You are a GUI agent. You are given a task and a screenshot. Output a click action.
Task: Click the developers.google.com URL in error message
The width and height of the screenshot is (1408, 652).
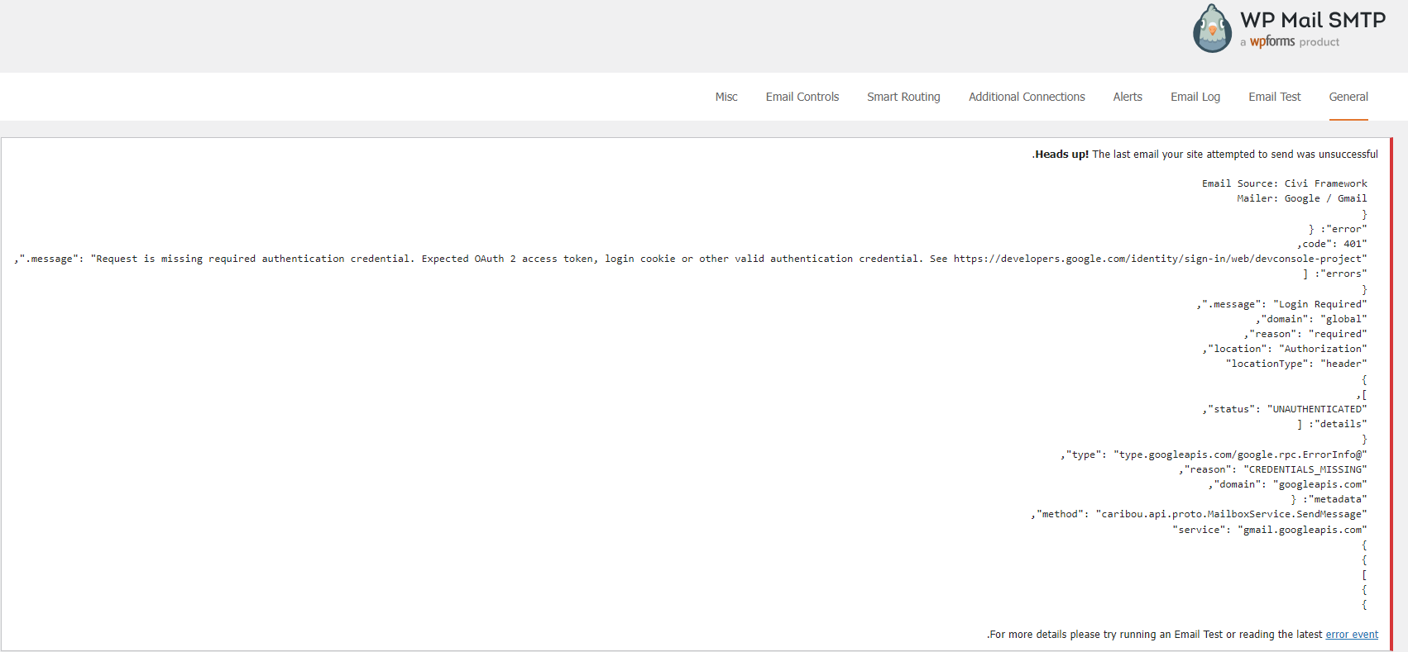1159,259
